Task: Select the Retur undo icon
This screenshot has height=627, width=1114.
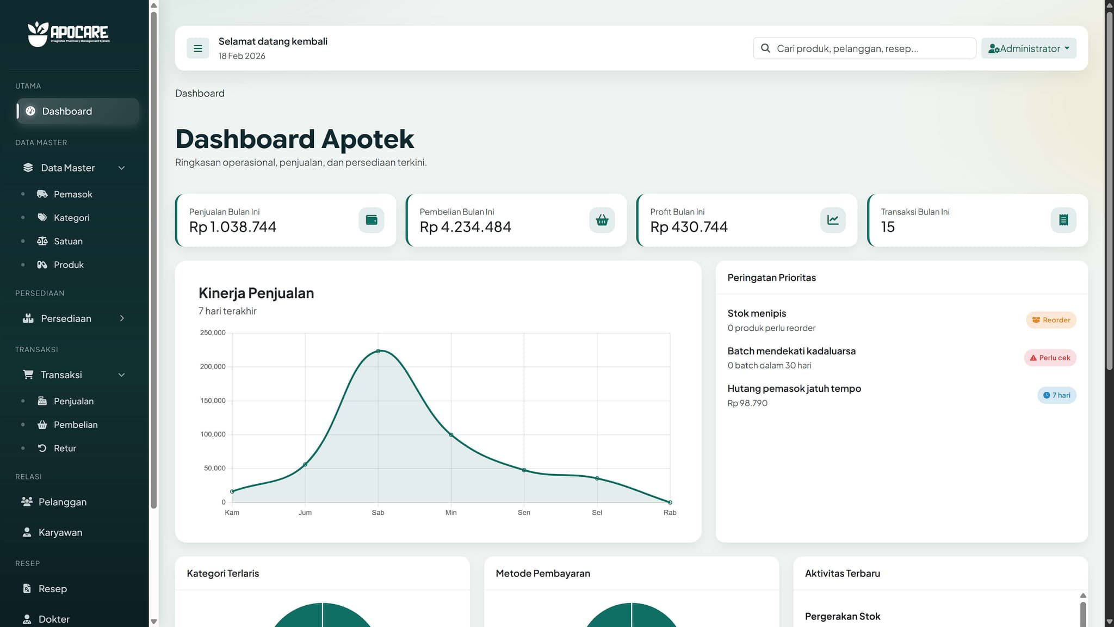Action: pos(42,448)
